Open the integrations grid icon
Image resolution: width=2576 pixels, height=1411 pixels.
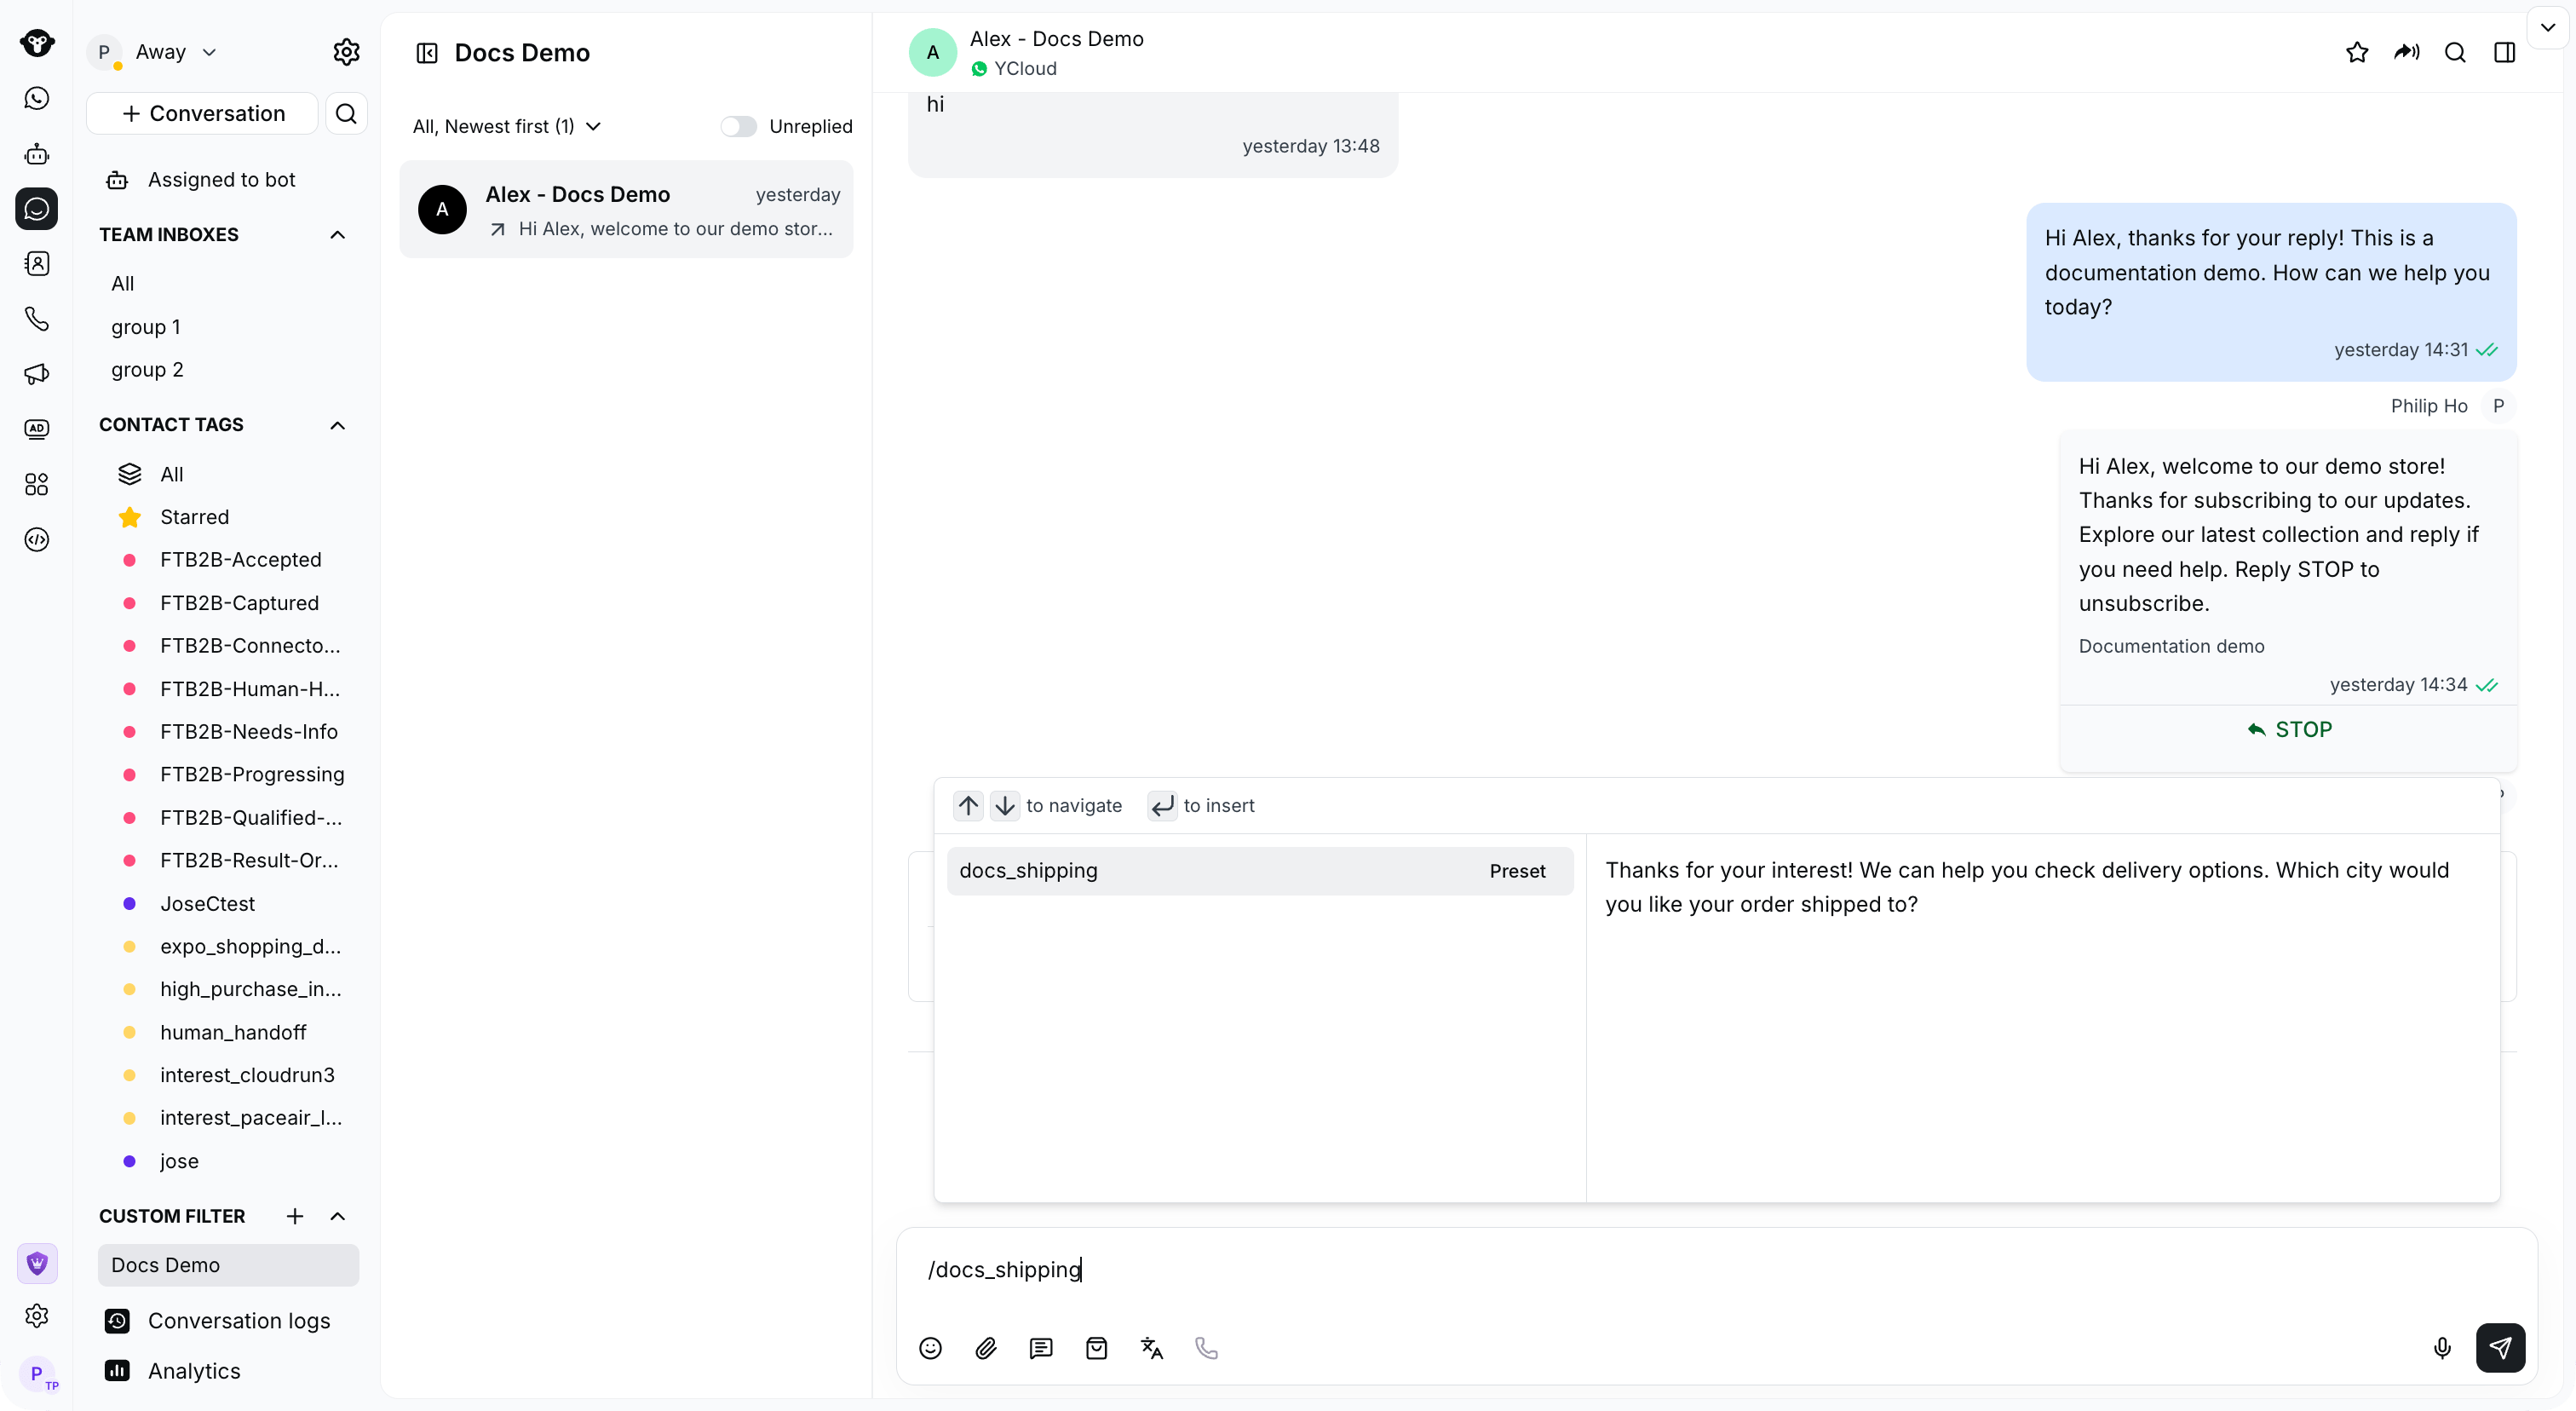click(37, 484)
